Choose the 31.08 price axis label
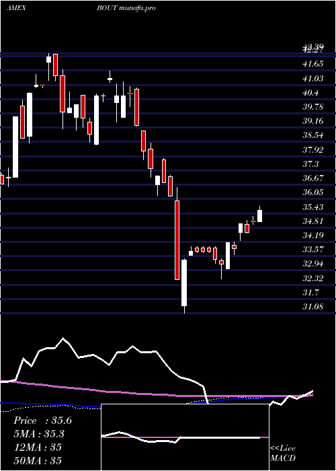Viewport: 336px width, 471px height. click(x=313, y=307)
